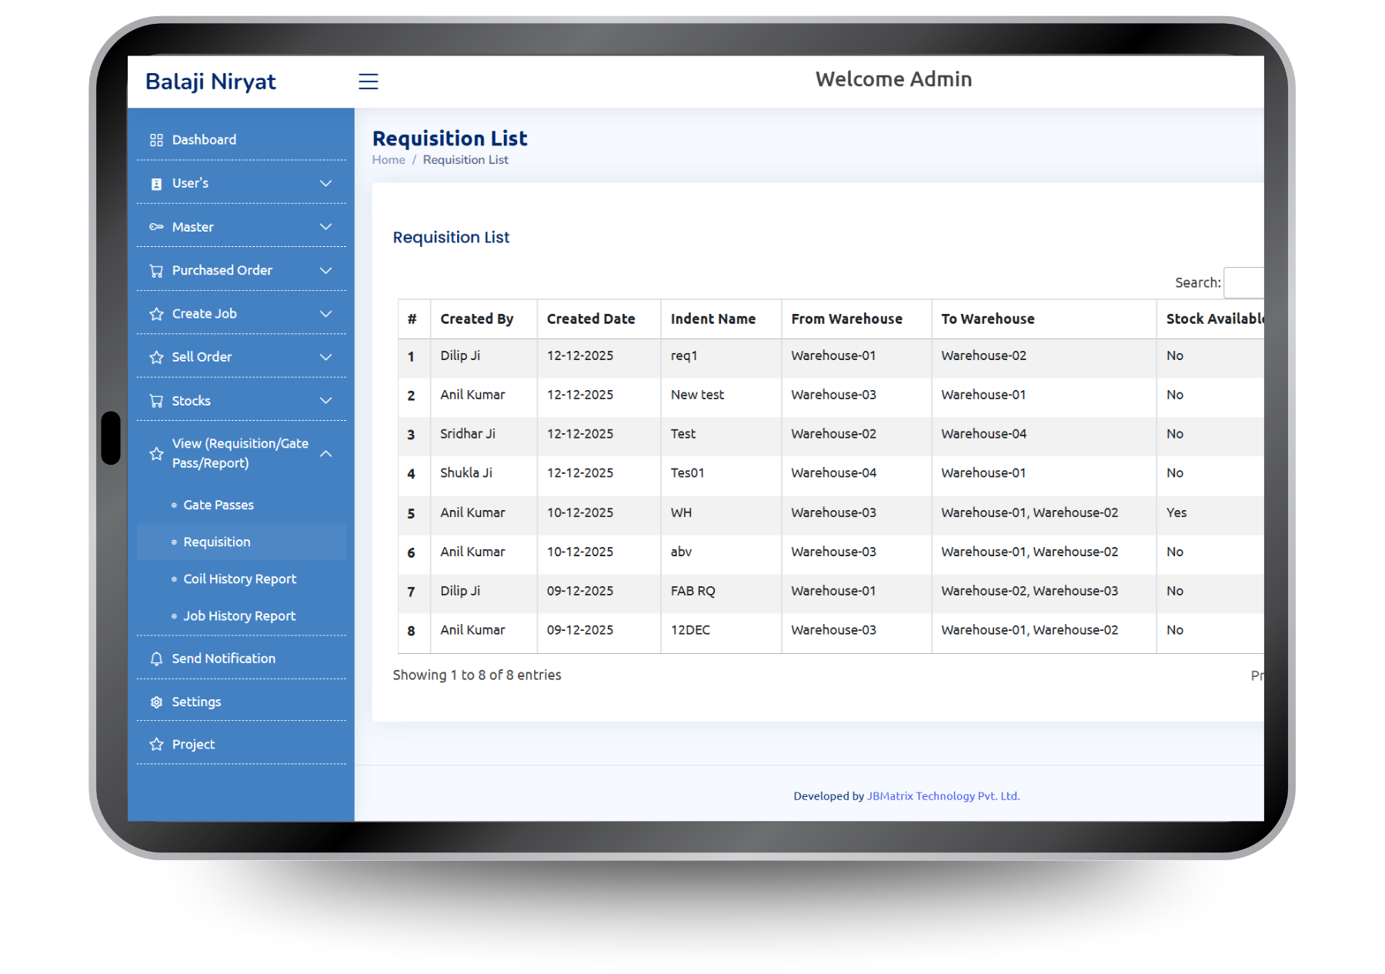
Task: Select Job History Report item
Action: click(x=239, y=616)
